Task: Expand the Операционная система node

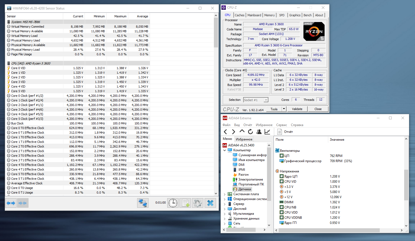Action: (225, 199)
